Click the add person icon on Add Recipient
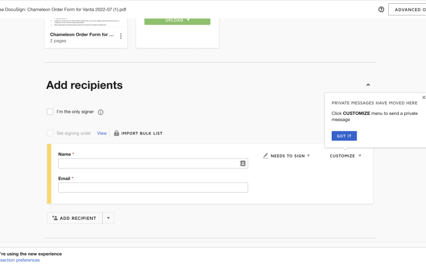This screenshot has width=426, height=266. (55, 218)
